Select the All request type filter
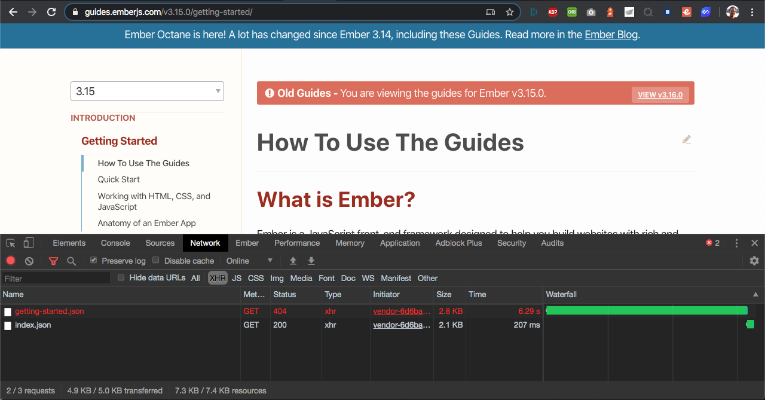The width and height of the screenshot is (765, 400). (195, 278)
